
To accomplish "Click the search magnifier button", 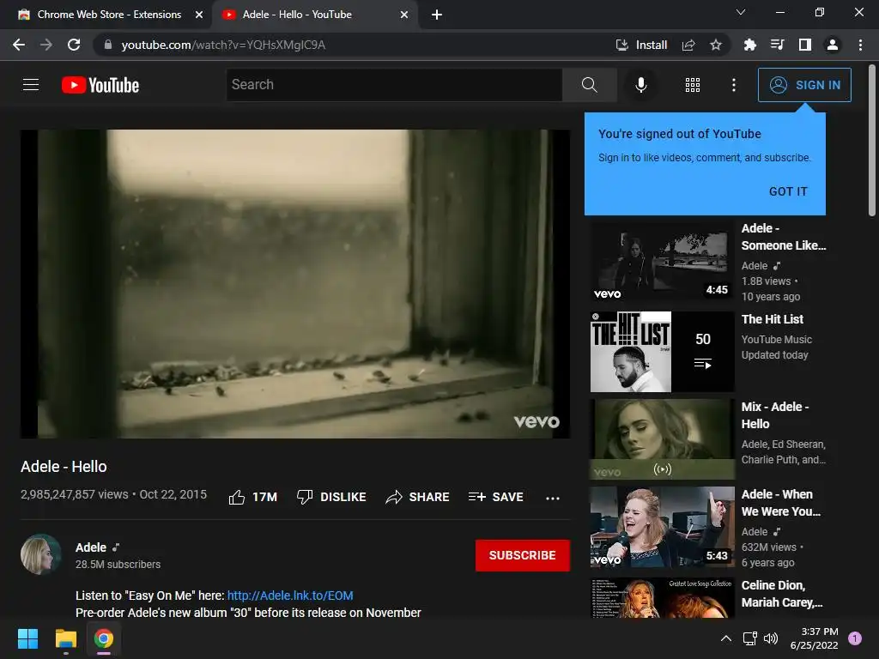I will tap(589, 85).
